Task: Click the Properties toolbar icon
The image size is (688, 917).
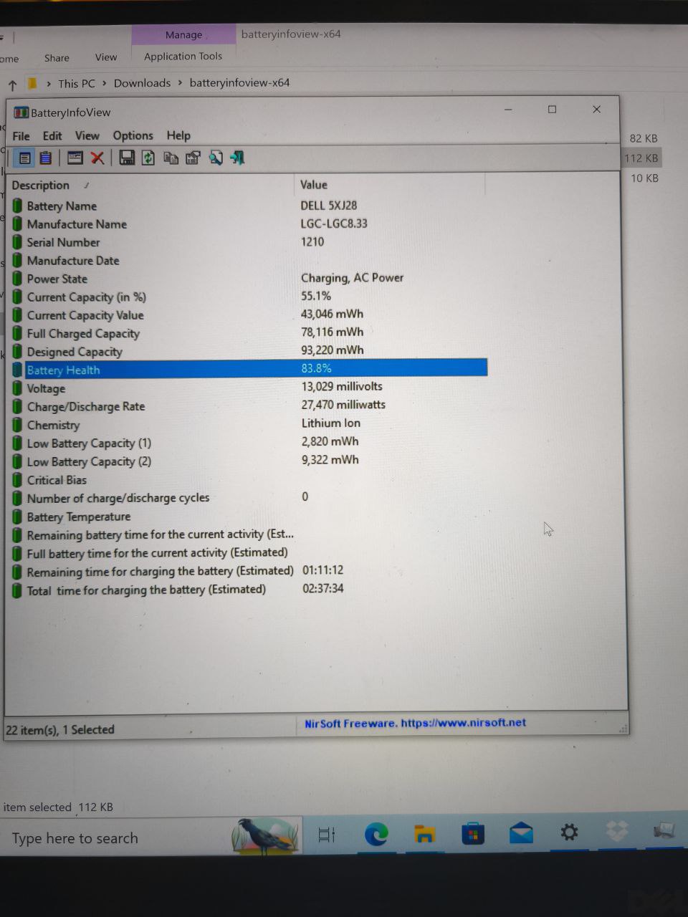Action: 193,158
